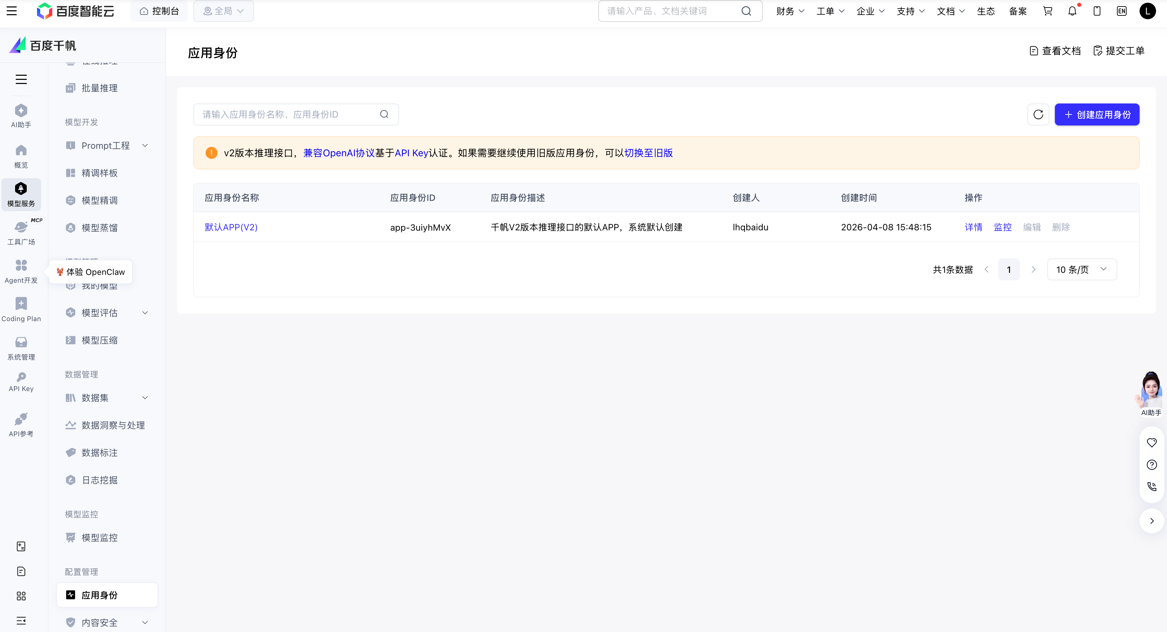The width and height of the screenshot is (1167, 632).
Task: Go to Coding Plan in sidebar
Action: [x=21, y=309]
